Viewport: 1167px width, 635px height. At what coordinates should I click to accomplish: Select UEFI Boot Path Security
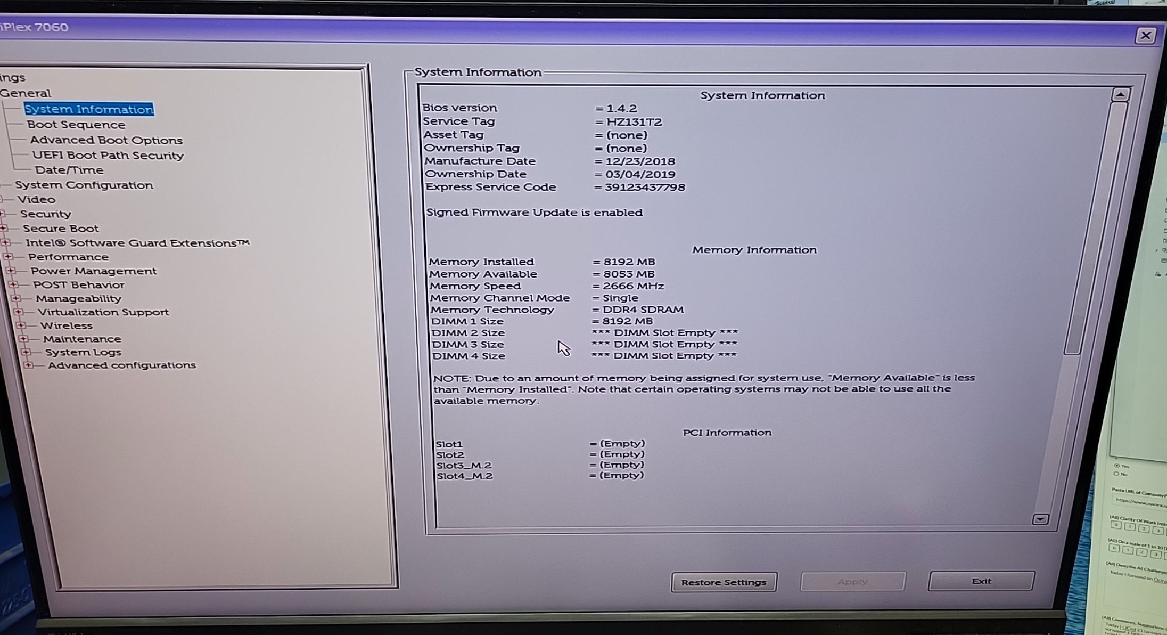coord(108,156)
